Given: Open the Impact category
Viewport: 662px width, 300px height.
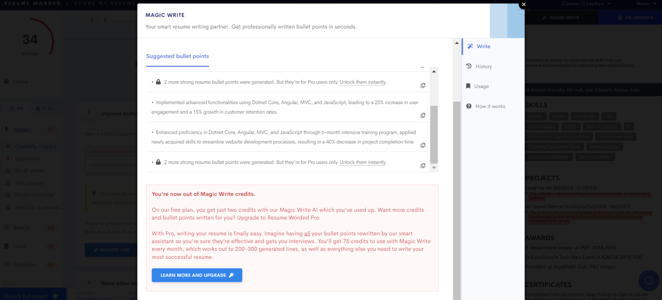Looking at the screenshot, I should [22, 129].
